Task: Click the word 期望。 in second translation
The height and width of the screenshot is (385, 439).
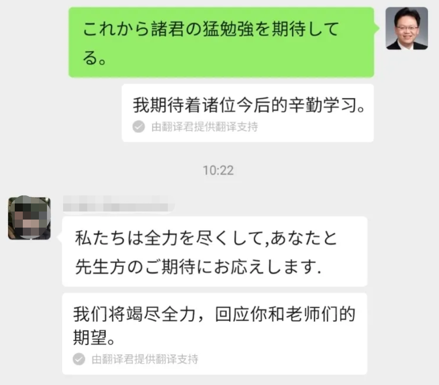Action: pyautogui.click(x=94, y=338)
